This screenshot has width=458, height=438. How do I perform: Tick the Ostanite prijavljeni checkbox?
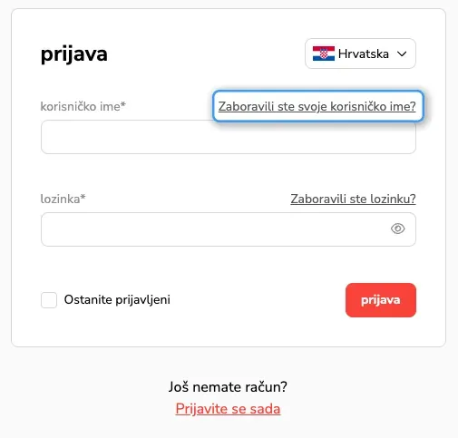point(49,300)
